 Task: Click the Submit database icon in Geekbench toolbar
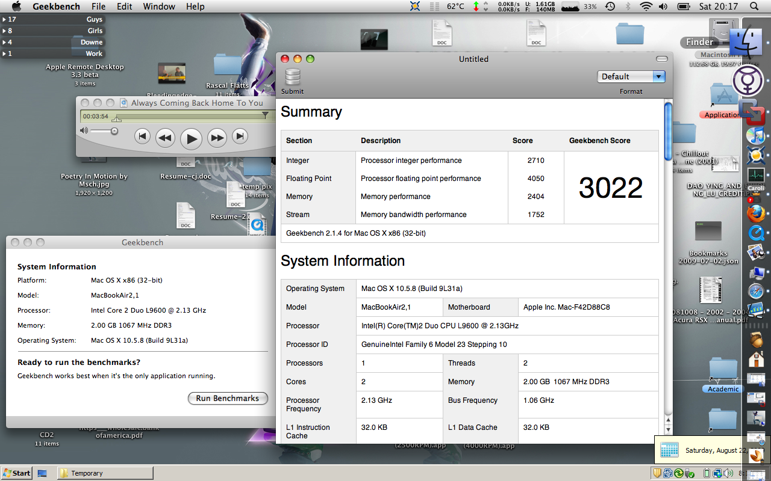[x=293, y=78]
